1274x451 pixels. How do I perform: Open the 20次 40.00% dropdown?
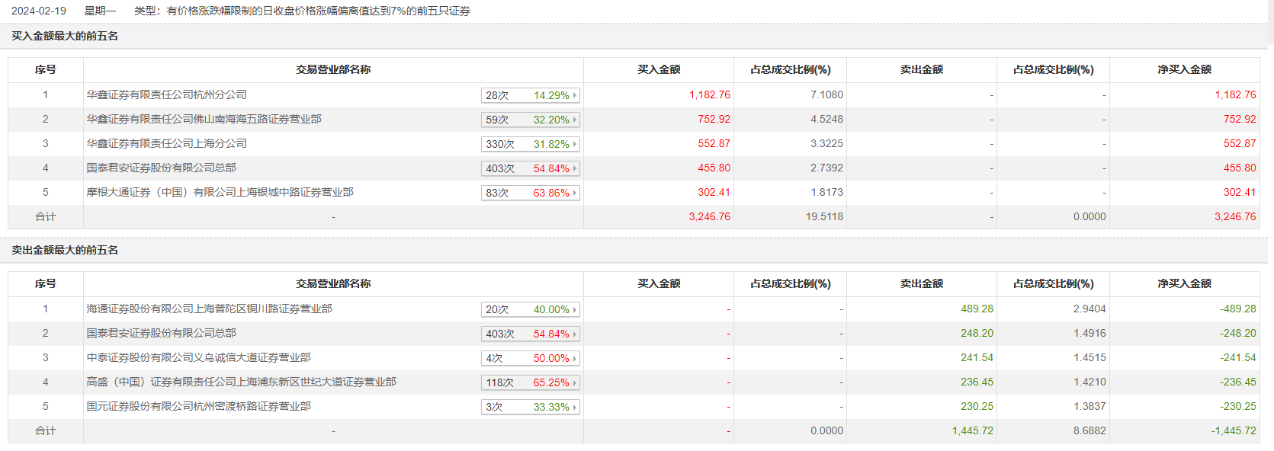(531, 309)
